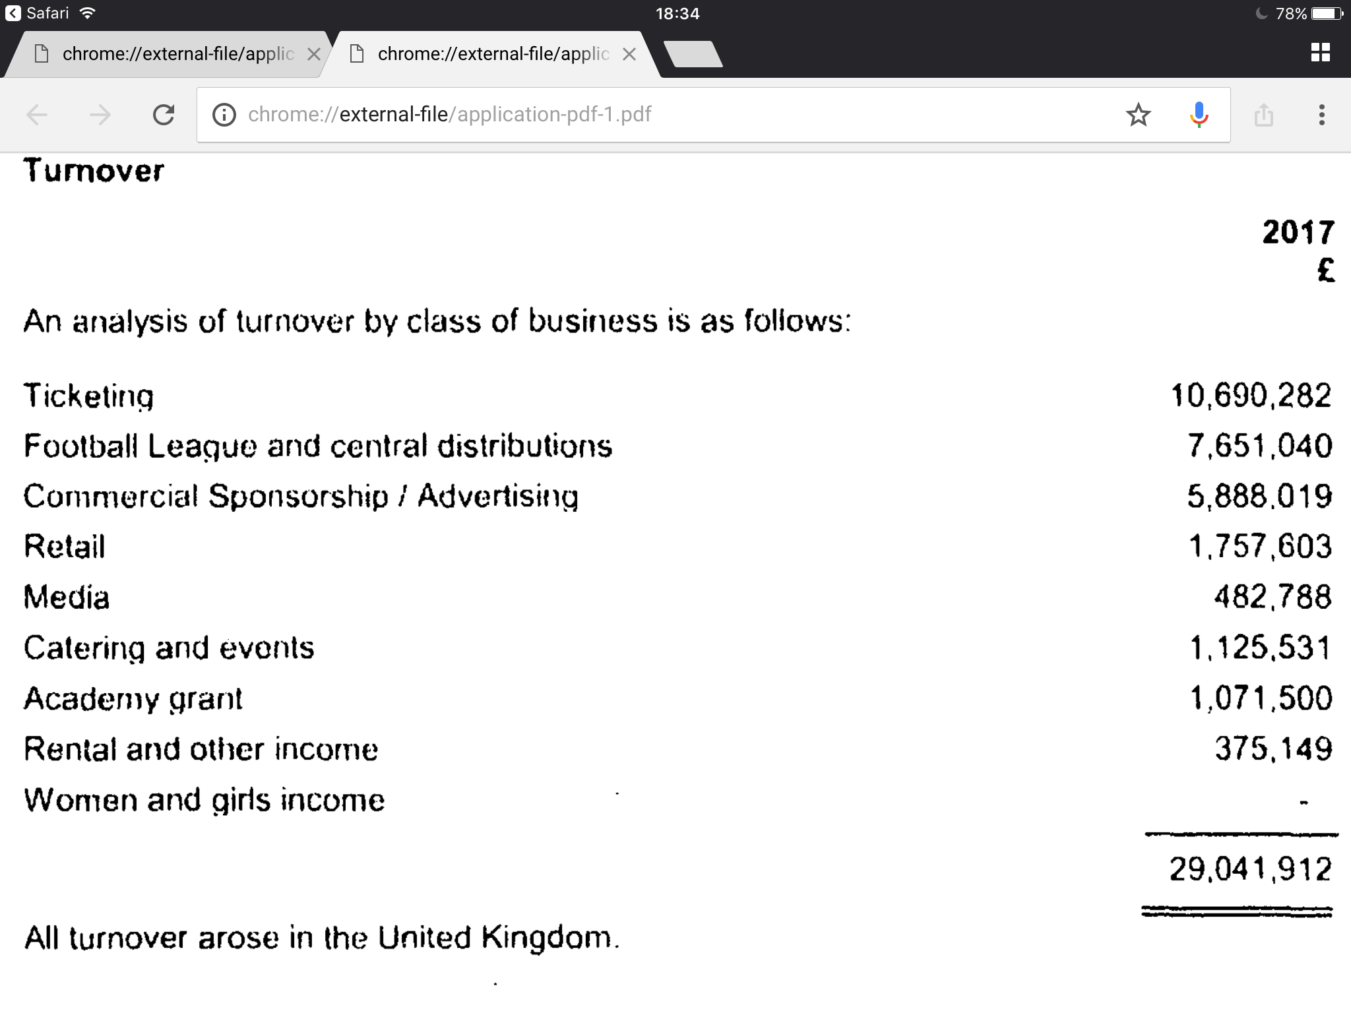Screen dimensions: 1351x1013
Task: Open the site information icon
Action: pyautogui.click(x=224, y=115)
